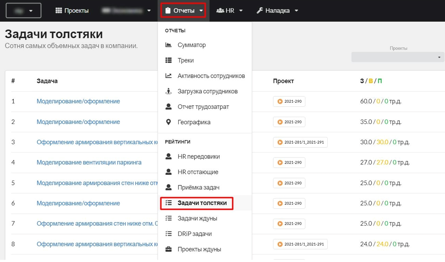Open Моделирование вентиляции паркинга task

tap(89, 162)
